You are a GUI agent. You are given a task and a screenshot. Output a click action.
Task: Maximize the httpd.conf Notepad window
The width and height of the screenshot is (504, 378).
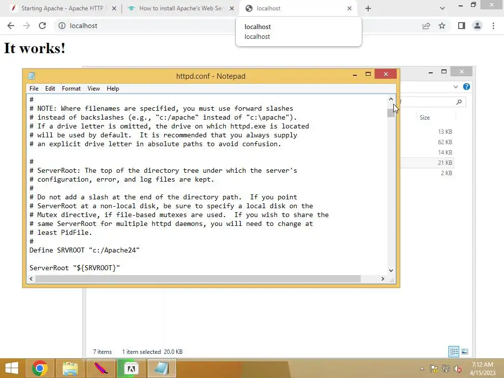coord(368,74)
